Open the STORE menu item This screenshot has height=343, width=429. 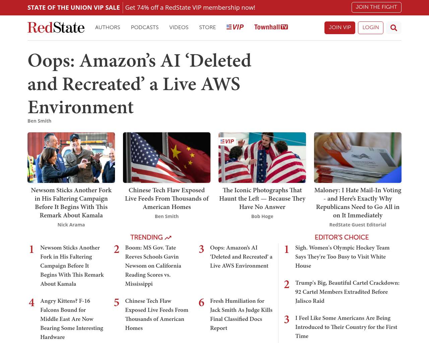[207, 27]
